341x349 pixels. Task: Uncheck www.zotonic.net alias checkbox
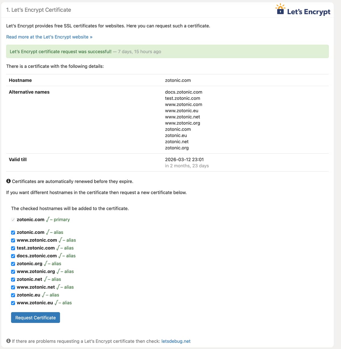(13, 287)
